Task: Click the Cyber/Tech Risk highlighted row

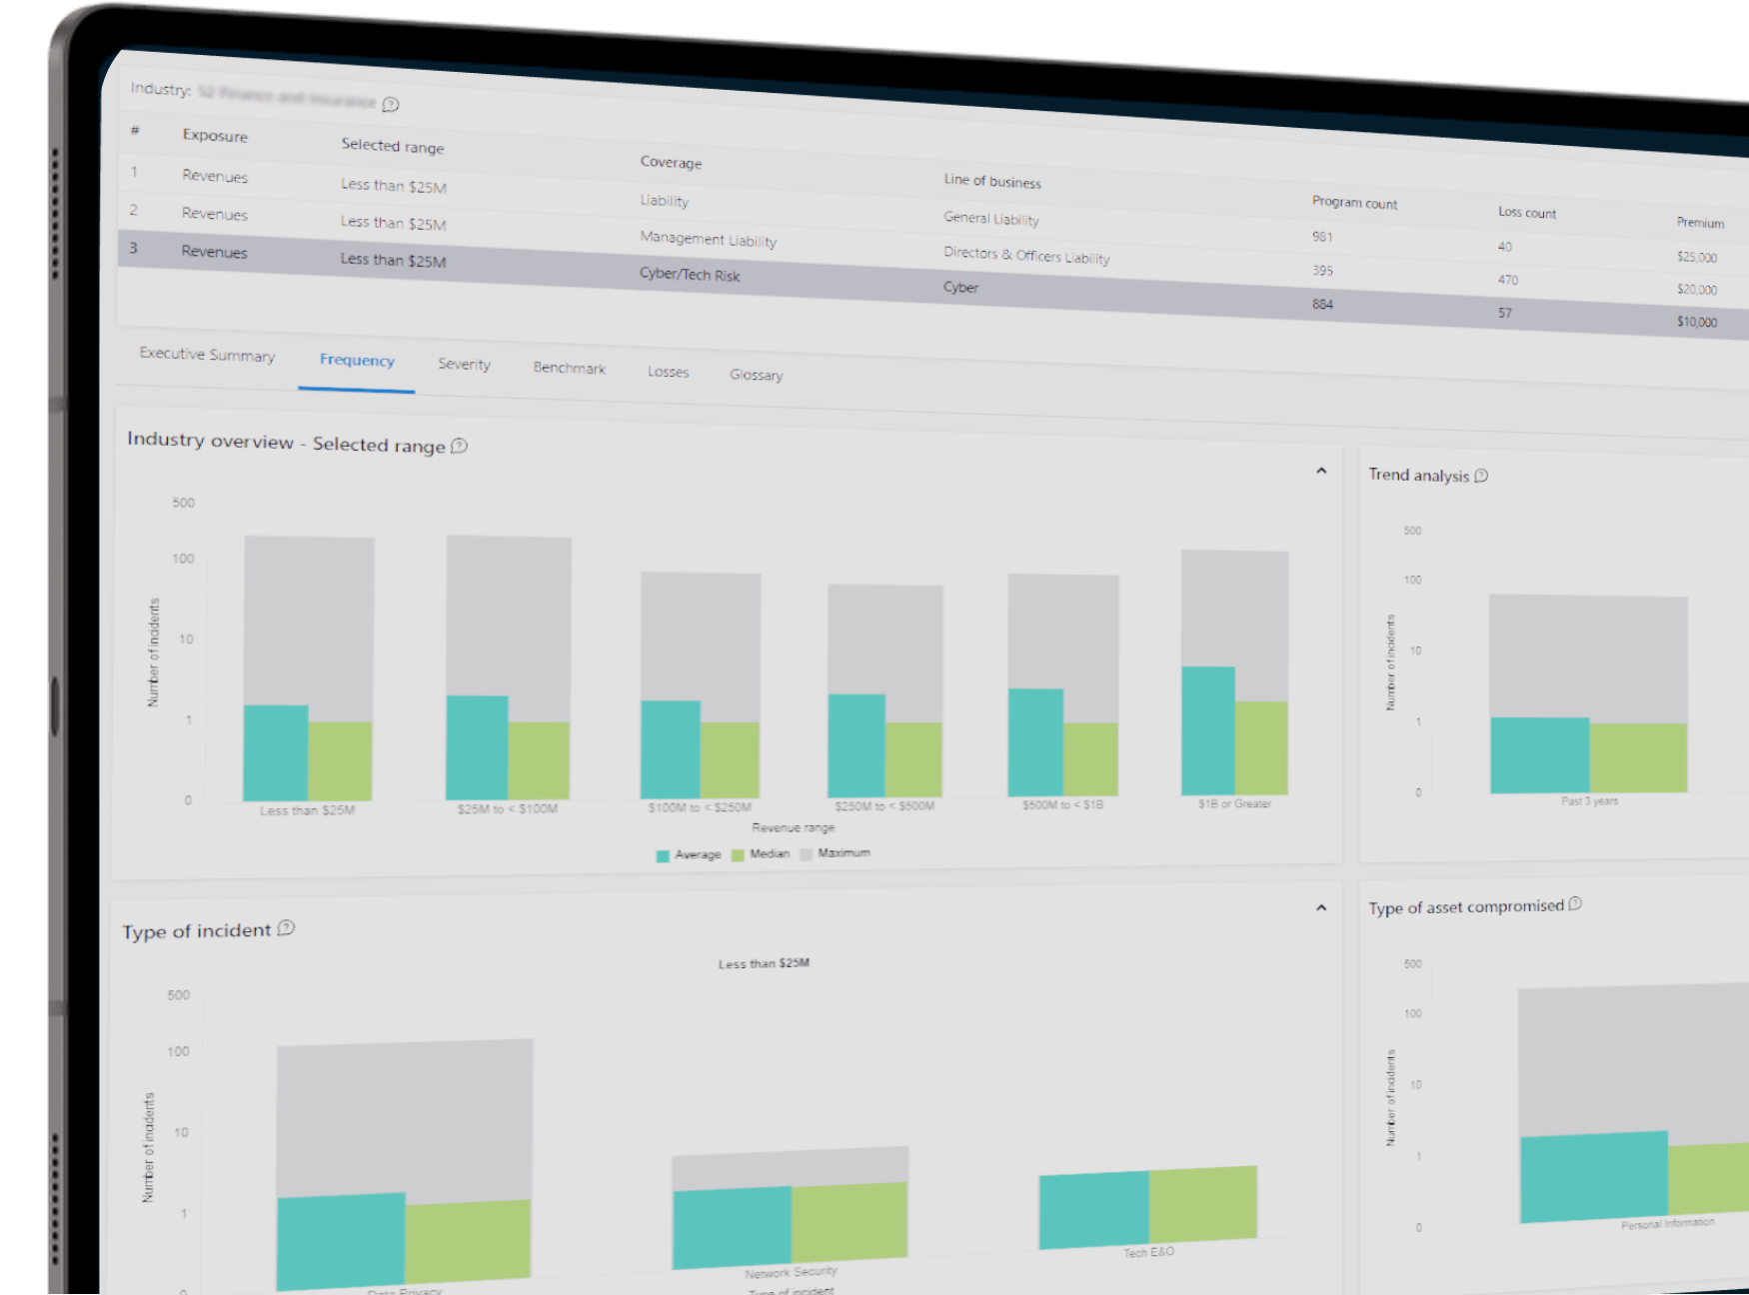Action: (x=690, y=275)
